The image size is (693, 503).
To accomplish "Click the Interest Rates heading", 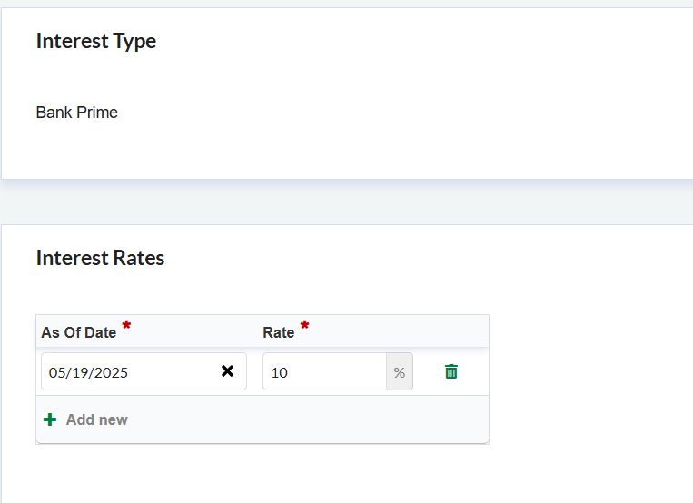I will click(x=100, y=258).
